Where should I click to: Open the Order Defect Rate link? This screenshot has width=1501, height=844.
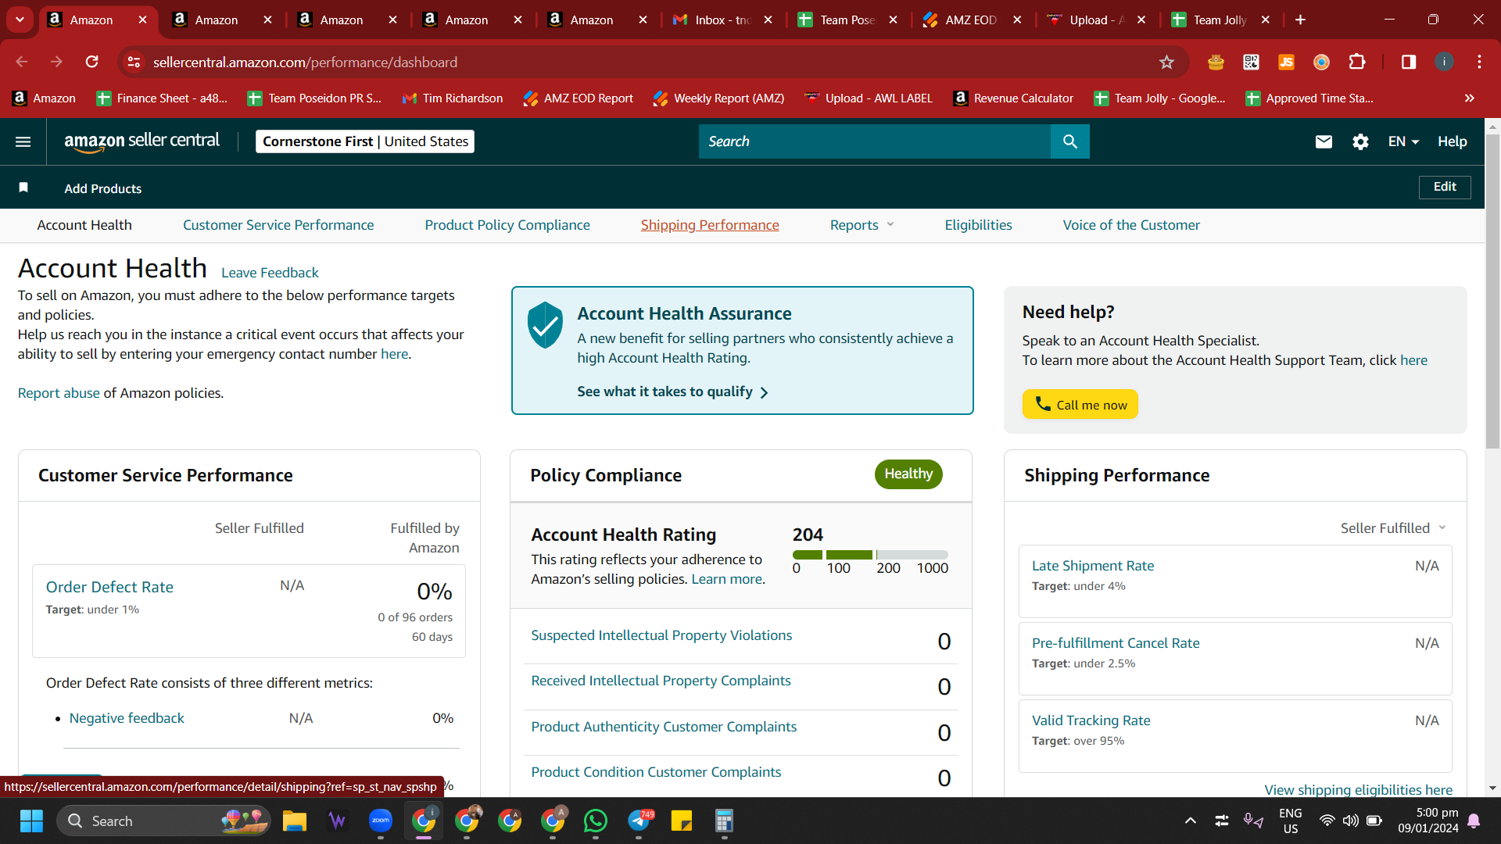109,587
